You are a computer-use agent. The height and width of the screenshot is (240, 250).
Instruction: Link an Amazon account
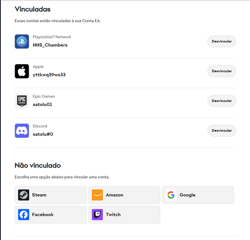124,195
